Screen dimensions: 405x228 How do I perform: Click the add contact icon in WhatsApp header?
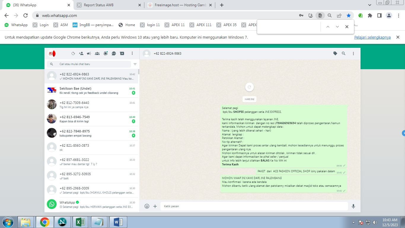pos(81,53)
